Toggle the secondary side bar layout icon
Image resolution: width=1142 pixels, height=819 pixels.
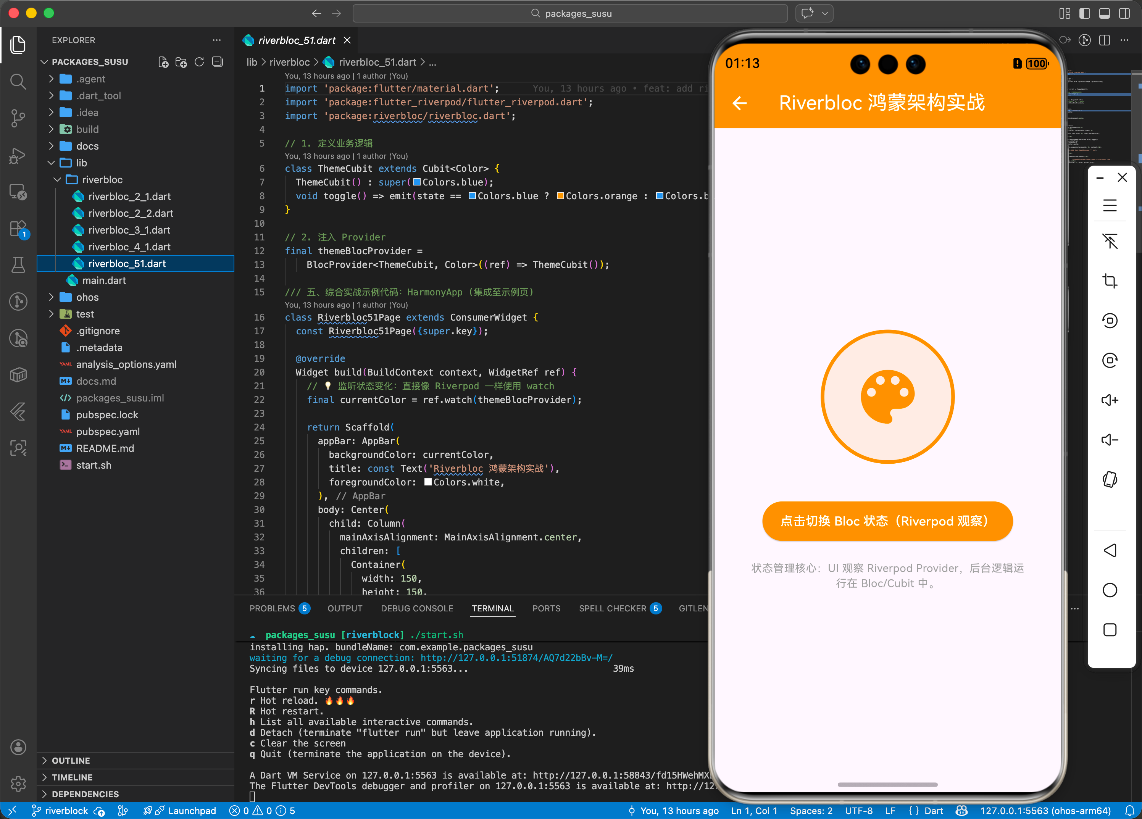1124,14
